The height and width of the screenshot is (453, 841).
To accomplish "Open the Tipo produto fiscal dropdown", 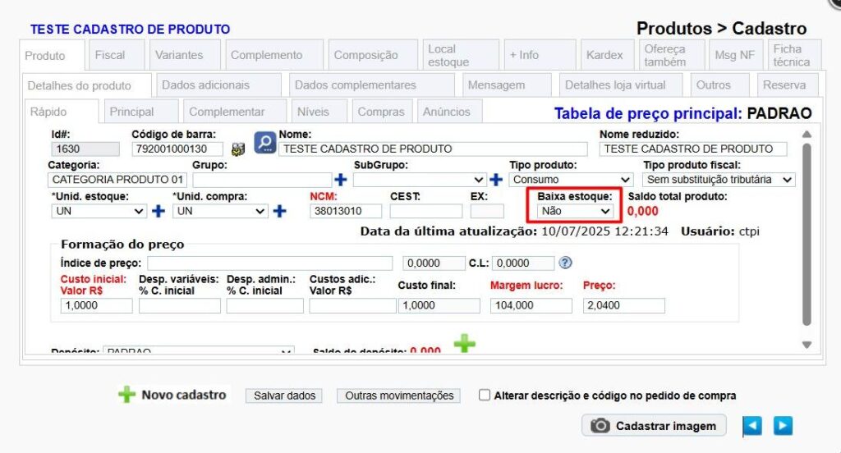I will click(x=719, y=179).
